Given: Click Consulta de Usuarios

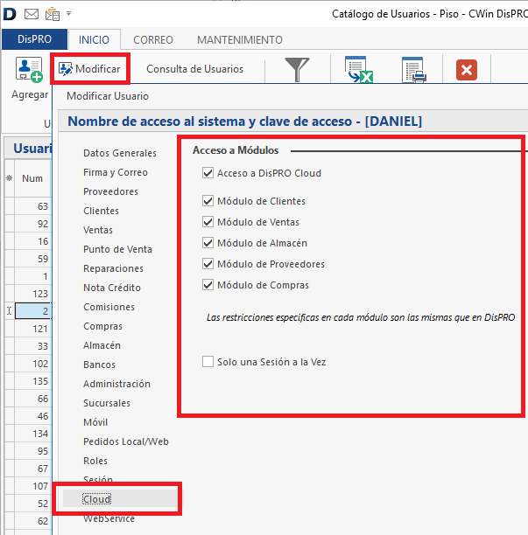Looking at the screenshot, I should (194, 69).
